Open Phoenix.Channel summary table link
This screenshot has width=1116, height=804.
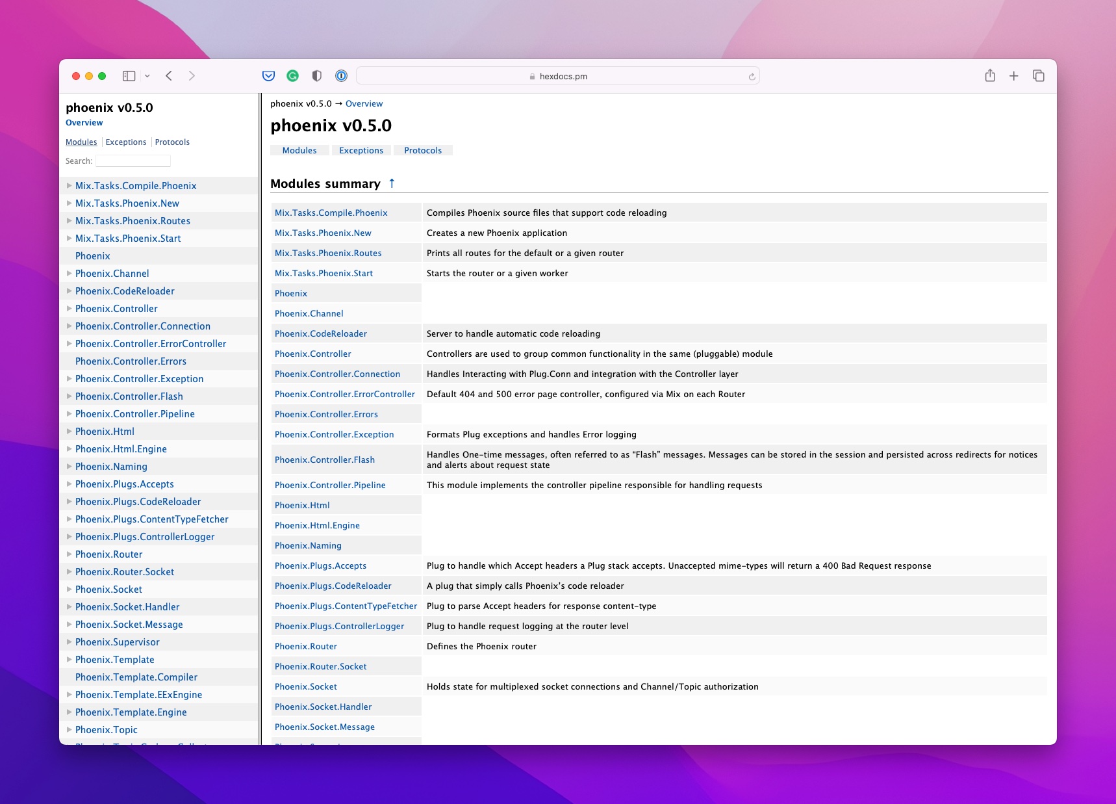click(309, 314)
